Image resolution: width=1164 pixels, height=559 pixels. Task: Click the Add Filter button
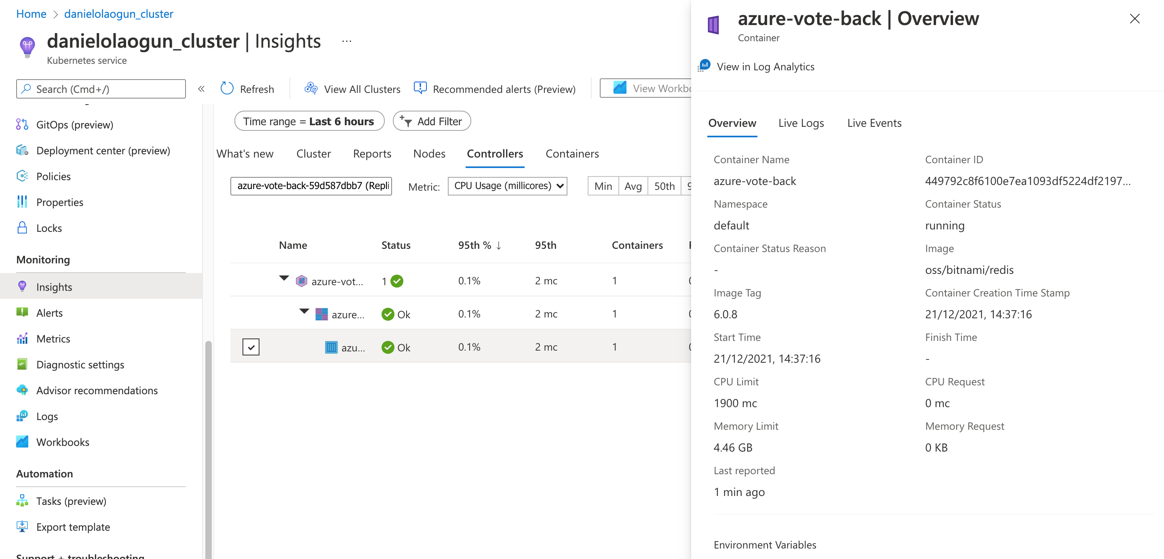point(432,121)
